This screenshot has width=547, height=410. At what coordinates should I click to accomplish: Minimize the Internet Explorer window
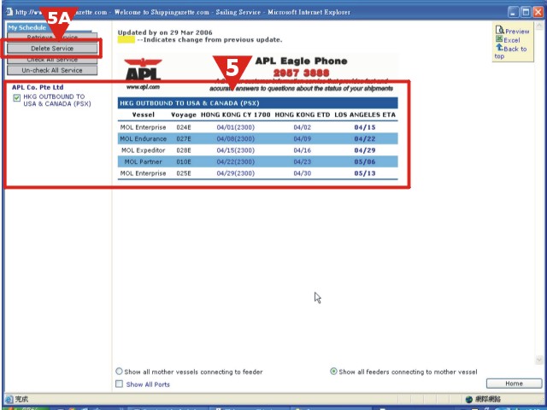513,12
